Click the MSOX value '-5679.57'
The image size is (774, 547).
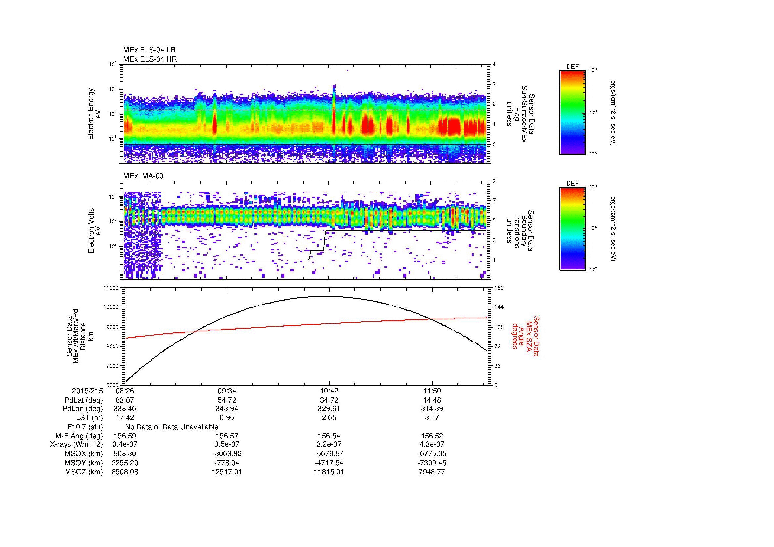point(329,454)
